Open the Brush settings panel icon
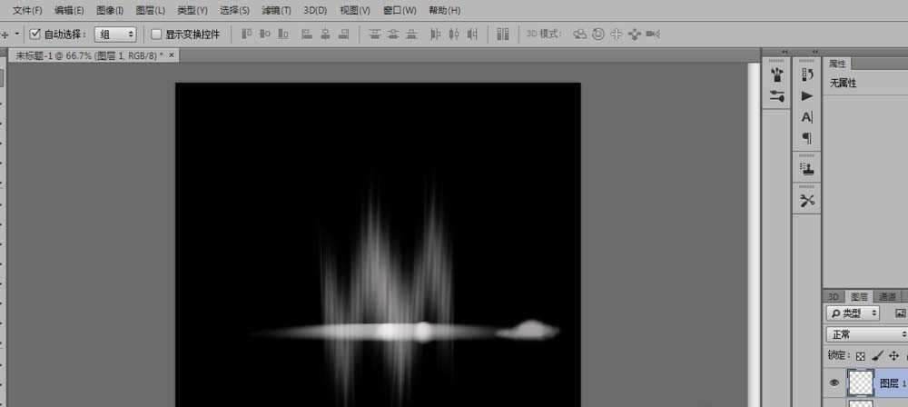The height and width of the screenshot is (407, 908). pyautogui.click(x=776, y=95)
